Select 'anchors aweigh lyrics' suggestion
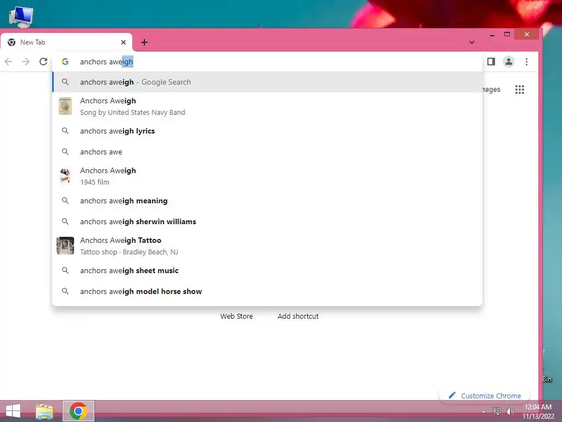The width and height of the screenshot is (562, 422). 267,131
